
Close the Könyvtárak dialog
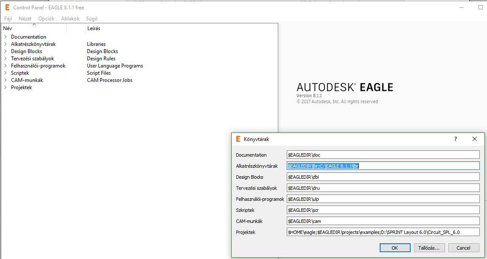pyautogui.click(x=474, y=139)
